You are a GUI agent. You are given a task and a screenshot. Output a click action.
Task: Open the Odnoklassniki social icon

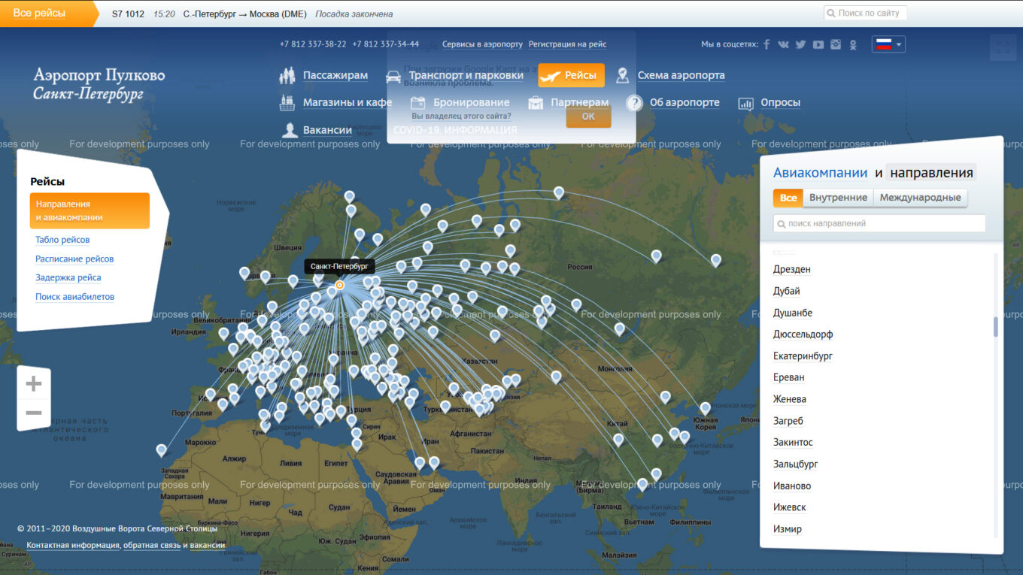tap(853, 44)
